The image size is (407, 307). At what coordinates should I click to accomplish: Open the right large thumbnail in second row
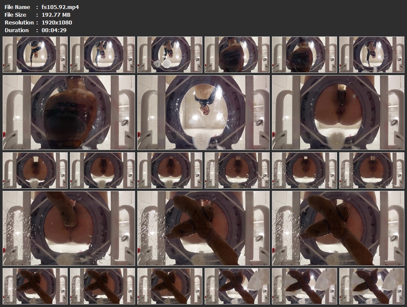coord(338,113)
